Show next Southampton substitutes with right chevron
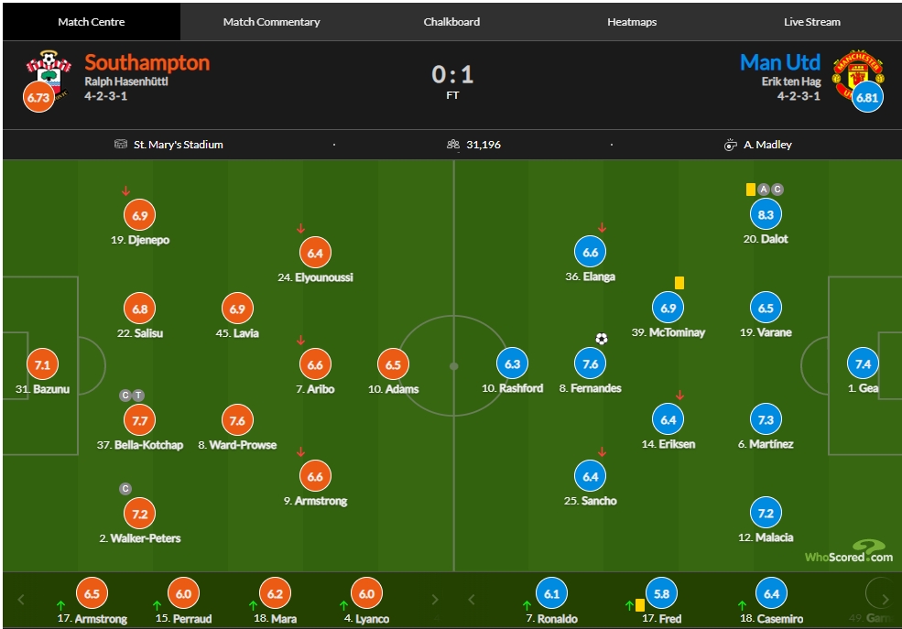 (x=435, y=600)
